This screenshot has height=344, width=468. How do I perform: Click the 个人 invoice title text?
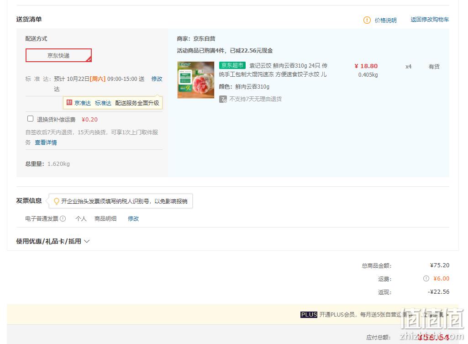point(81,218)
